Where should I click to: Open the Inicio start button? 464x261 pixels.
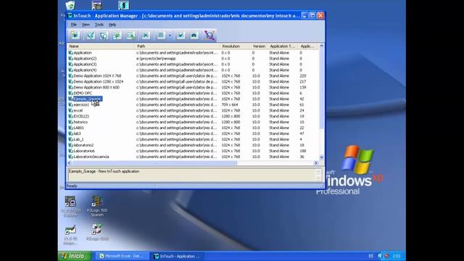coord(75,256)
